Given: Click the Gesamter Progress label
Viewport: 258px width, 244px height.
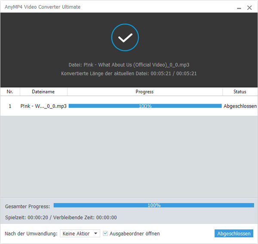Looking at the screenshot, I should (28, 206).
